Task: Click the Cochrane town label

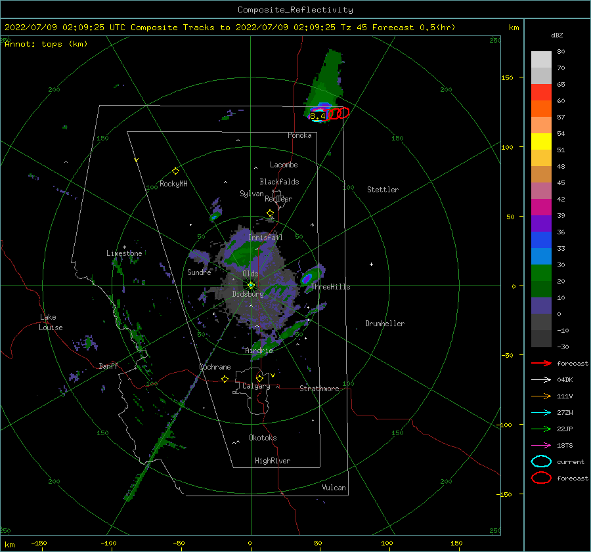Action: coord(215,367)
